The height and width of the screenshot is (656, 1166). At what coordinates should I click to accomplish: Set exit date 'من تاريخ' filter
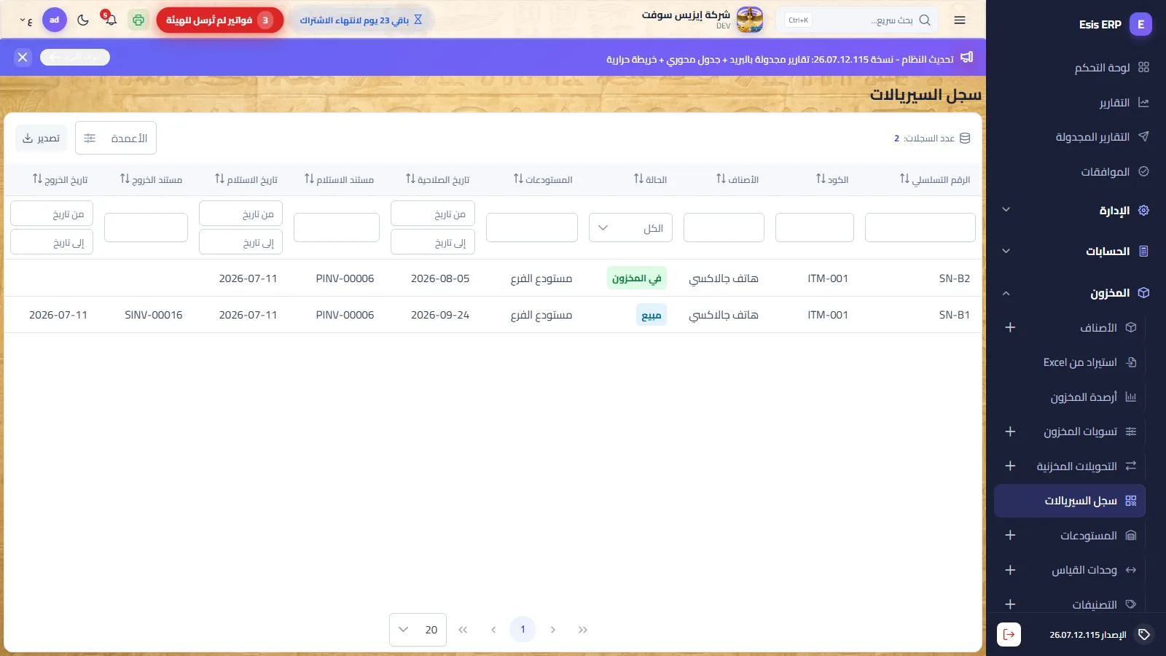tap(52, 214)
